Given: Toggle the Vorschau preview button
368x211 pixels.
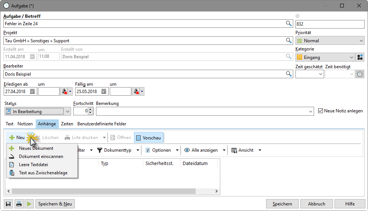Looking at the screenshot, I should [148, 138].
